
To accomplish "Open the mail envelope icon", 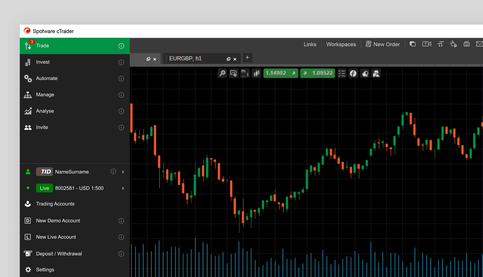I will point(479,44).
